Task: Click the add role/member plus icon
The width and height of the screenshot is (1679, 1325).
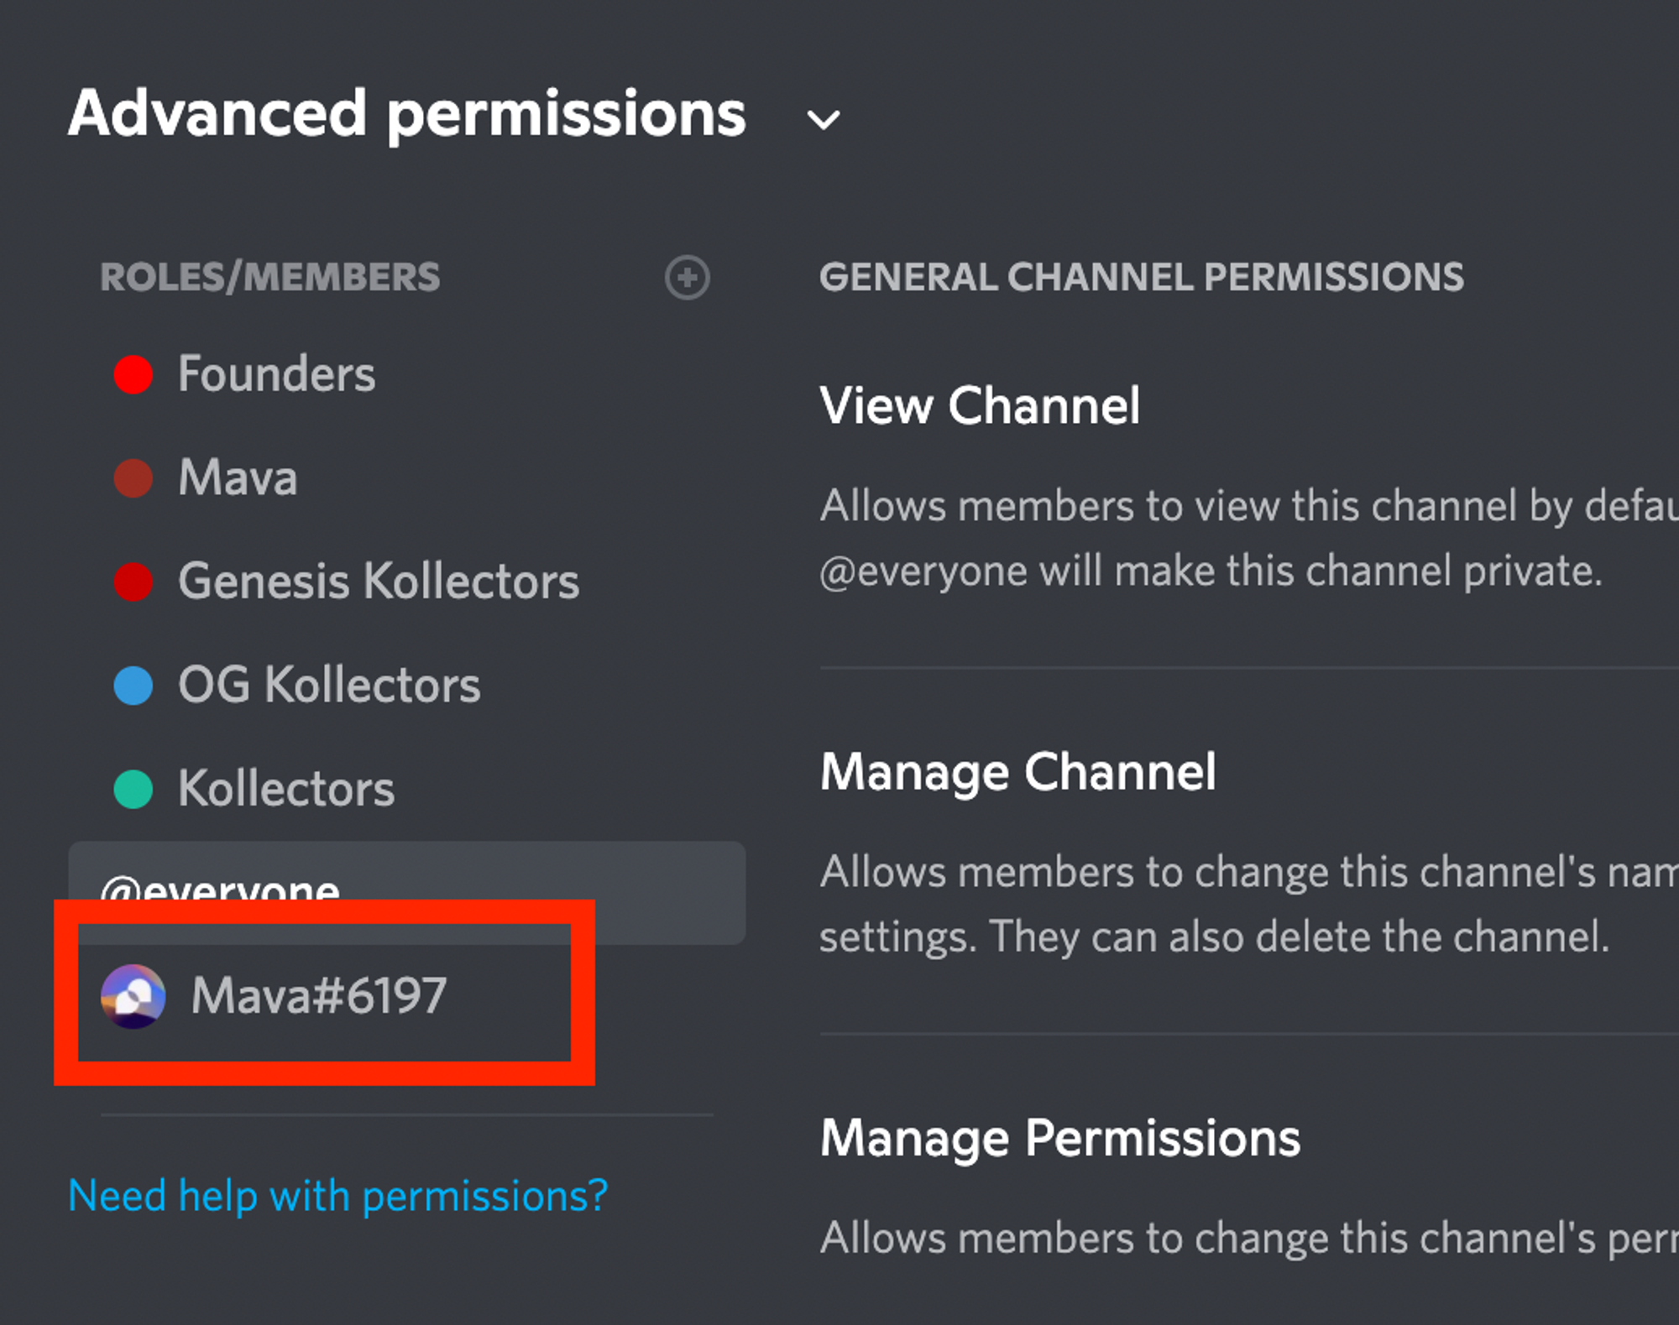Action: click(688, 277)
